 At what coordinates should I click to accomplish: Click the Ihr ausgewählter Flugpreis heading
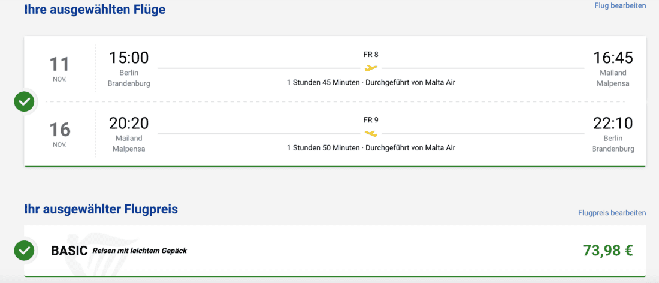[x=101, y=209]
